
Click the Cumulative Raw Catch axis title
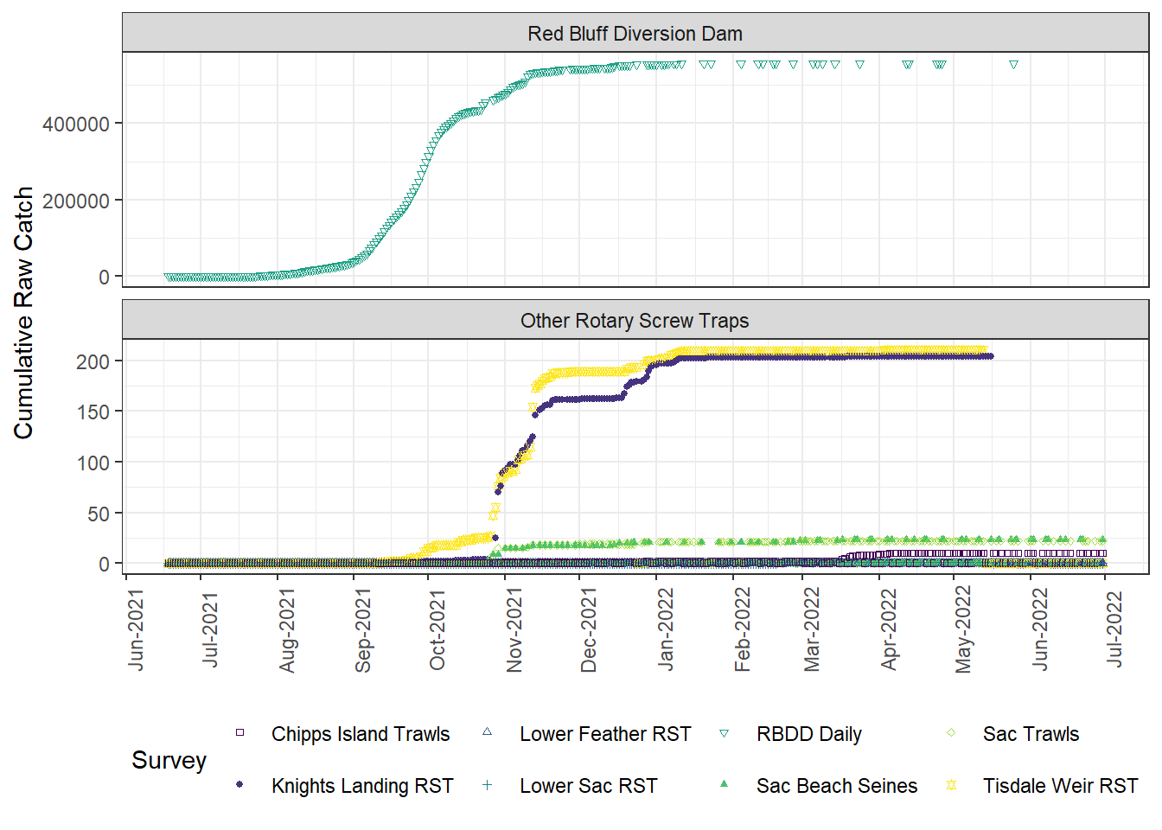[23, 313]
